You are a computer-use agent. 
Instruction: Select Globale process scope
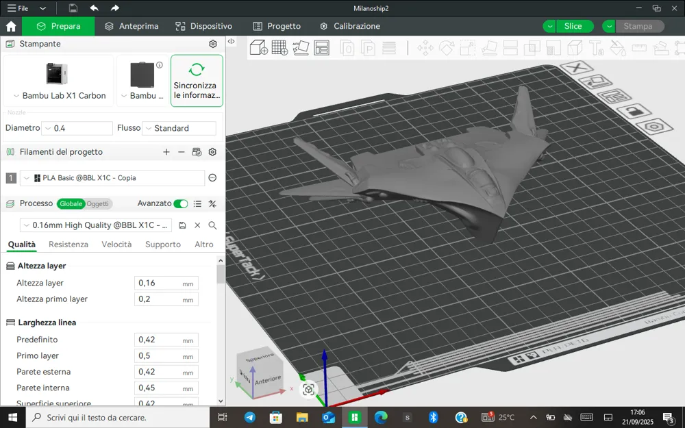coord(71,203)
